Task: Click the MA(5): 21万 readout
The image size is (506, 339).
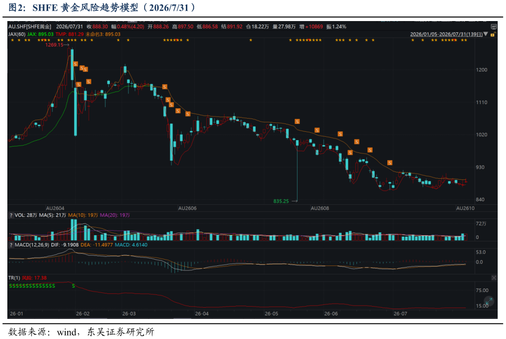Action: pos(52,215)
